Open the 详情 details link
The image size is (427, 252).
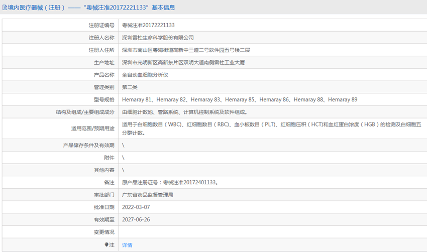click(127, 245)
